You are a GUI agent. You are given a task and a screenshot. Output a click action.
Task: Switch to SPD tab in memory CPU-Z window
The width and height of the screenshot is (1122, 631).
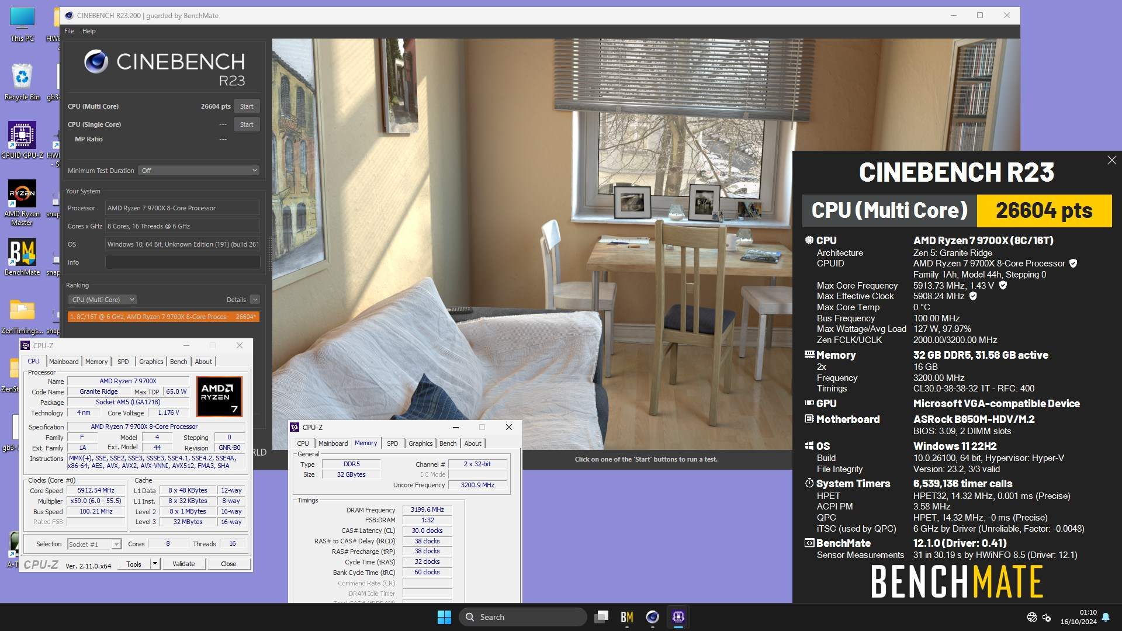pos(392,443)
